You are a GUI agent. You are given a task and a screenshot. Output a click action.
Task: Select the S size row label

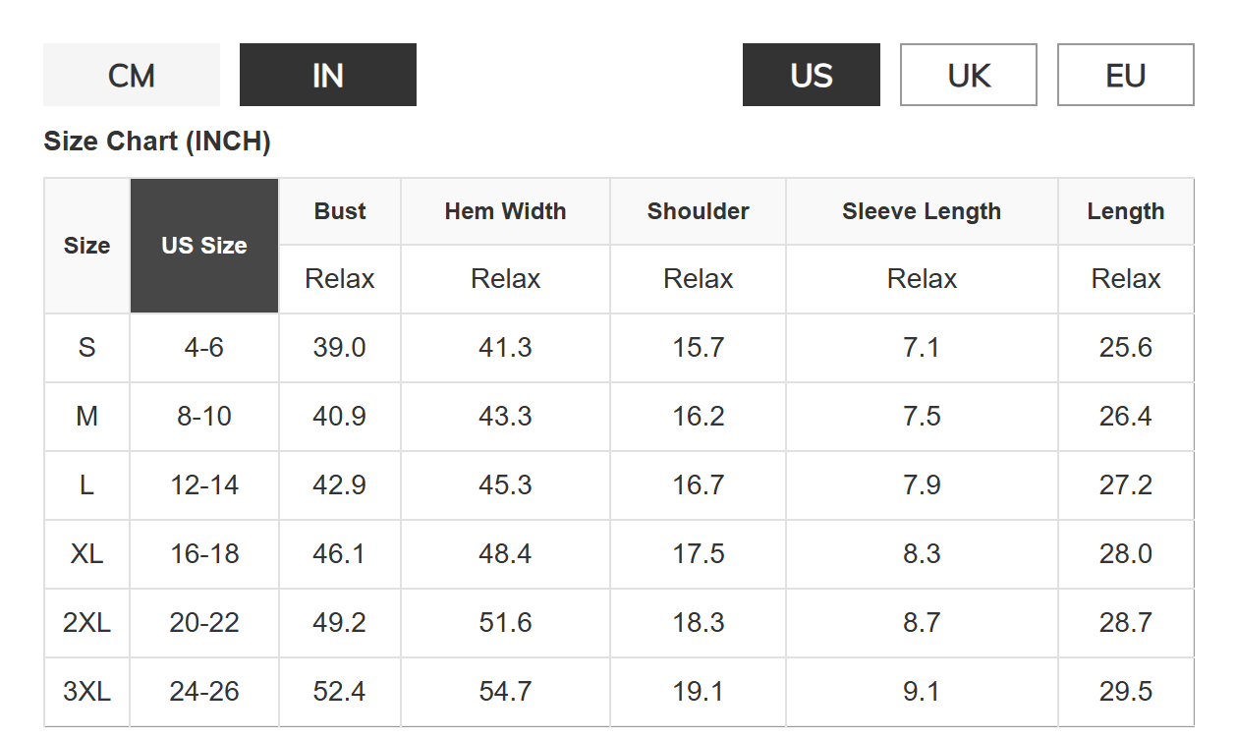[86, 348]
